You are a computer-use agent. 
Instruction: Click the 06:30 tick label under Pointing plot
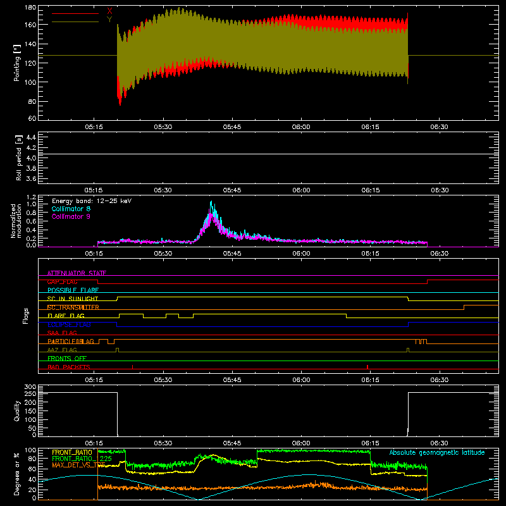click(x=439, y=127)
